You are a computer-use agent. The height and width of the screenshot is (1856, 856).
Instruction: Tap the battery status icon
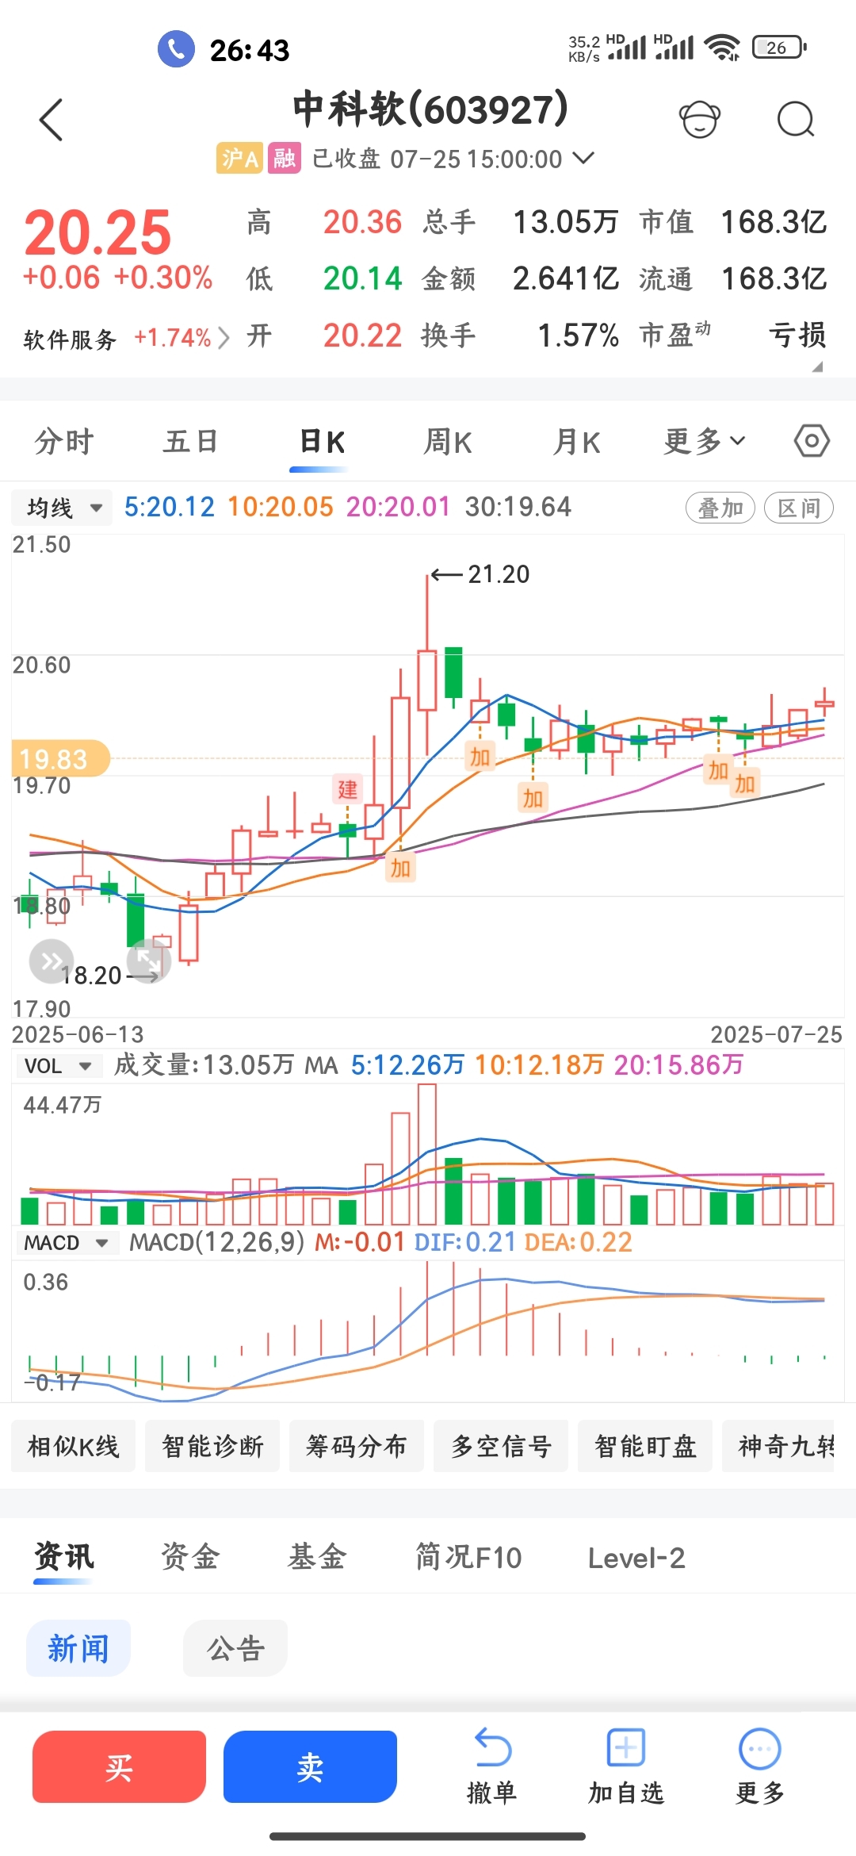[x=779, y=48]
